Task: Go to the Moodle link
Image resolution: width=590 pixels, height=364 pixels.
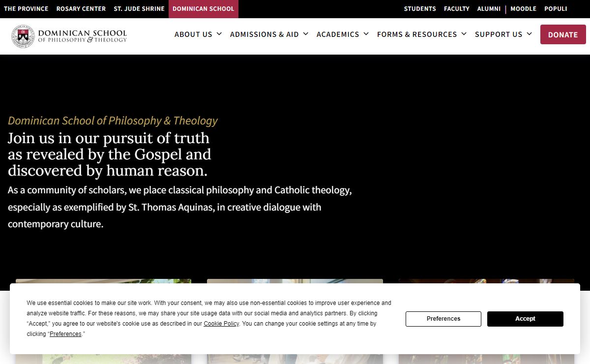Action: pos(523,9)
